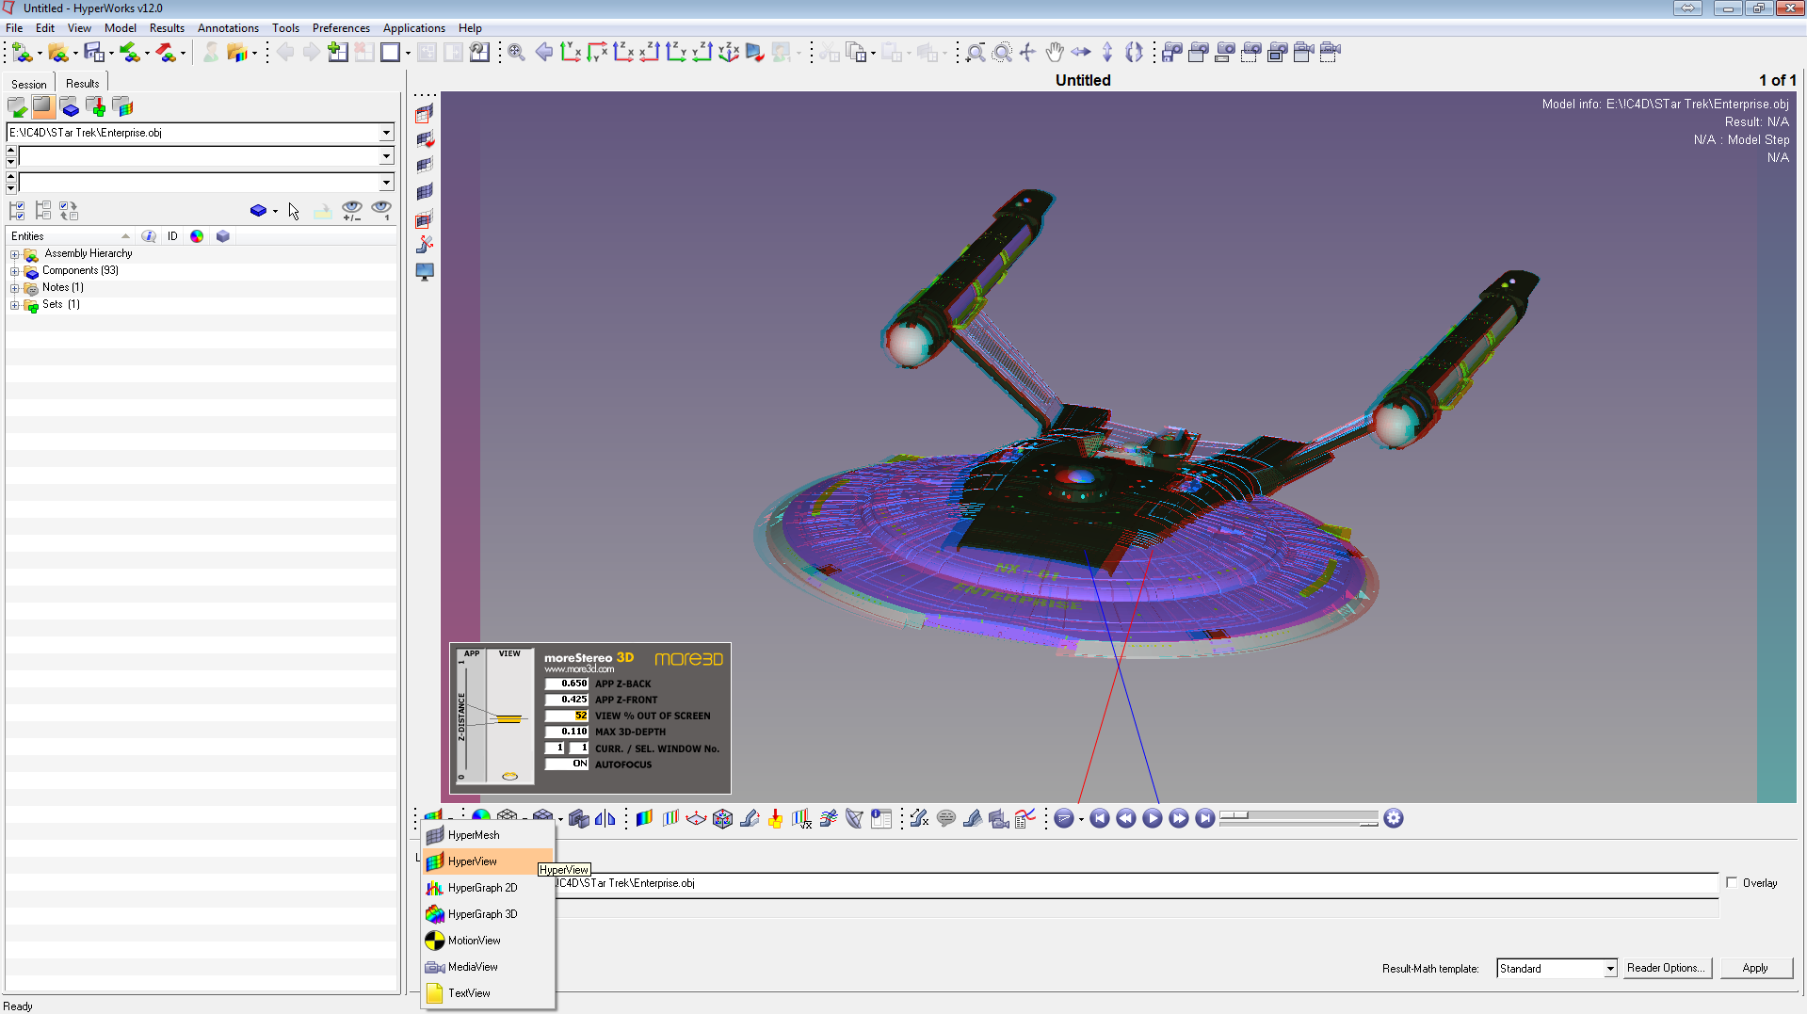Switch to the Results tab
Viewport: 1807px width, 1014px height.
tap(82, 84)
